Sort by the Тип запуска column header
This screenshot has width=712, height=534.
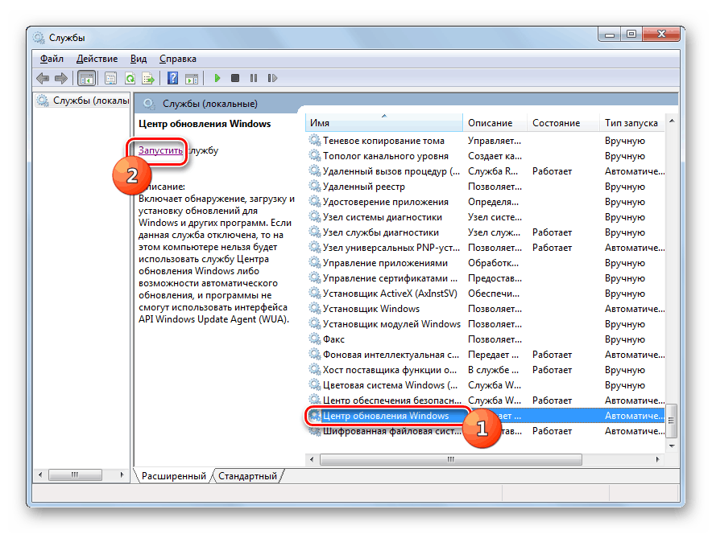pyautogui.click(x=632, y=123)
